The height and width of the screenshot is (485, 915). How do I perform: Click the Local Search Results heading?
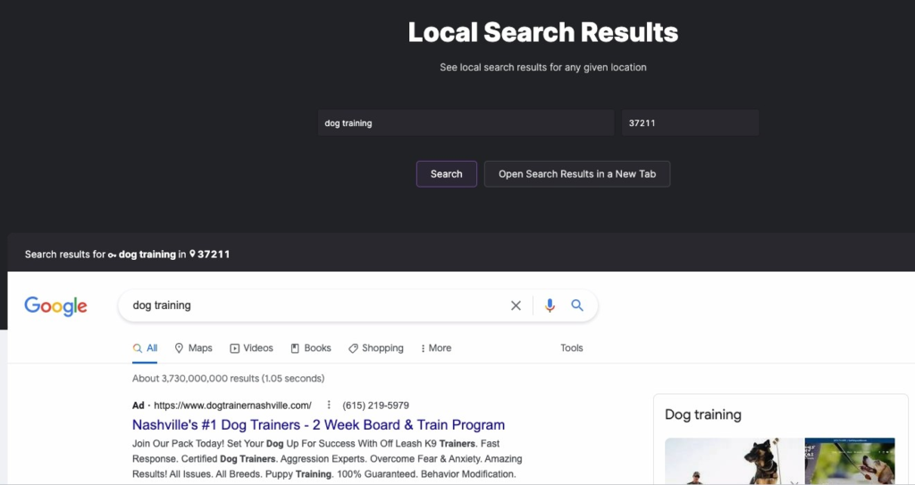coord(543,32)
